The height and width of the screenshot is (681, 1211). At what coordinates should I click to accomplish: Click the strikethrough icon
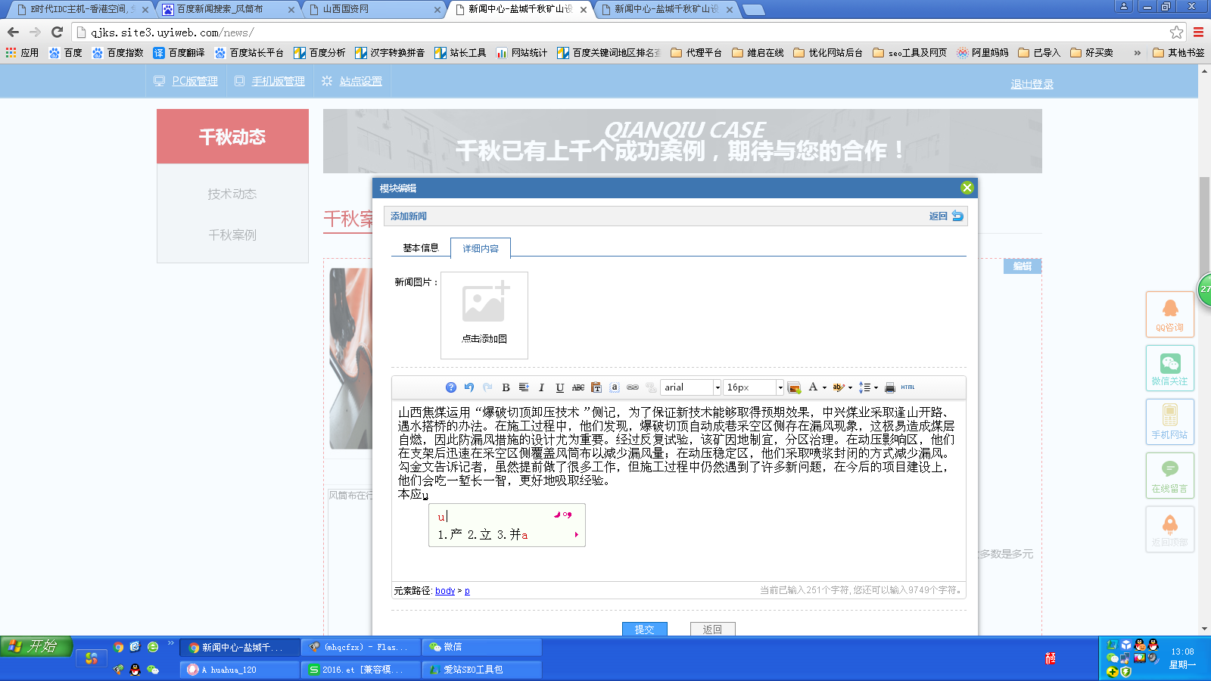pos(577,387)
